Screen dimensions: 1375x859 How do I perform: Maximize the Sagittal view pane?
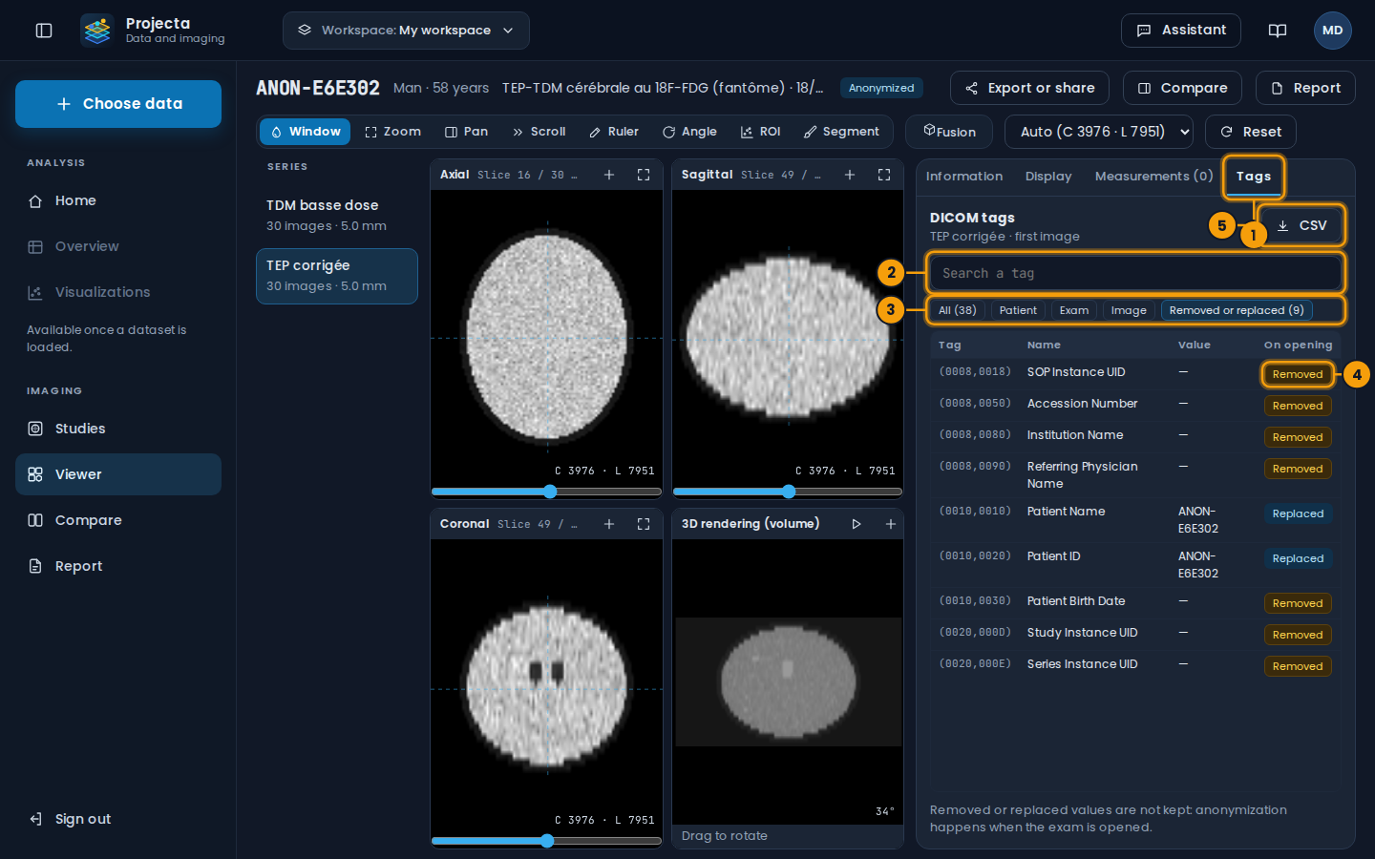[x=884, y=175]
